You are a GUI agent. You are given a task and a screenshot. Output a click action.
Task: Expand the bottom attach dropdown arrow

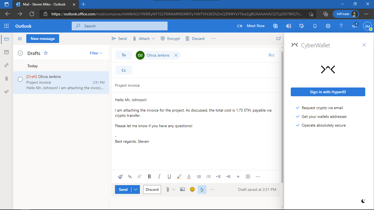coord(174,189)
